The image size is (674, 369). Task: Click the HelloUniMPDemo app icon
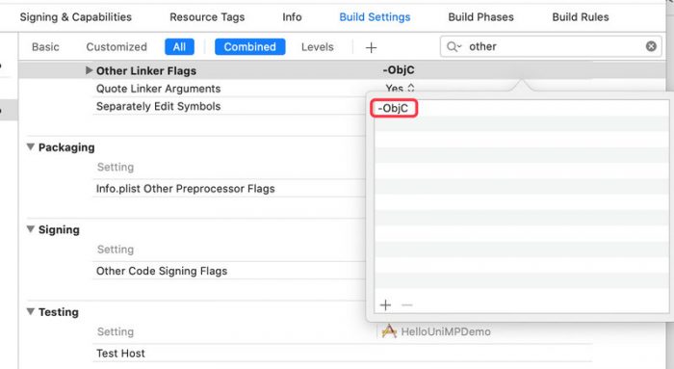(389, 331)
